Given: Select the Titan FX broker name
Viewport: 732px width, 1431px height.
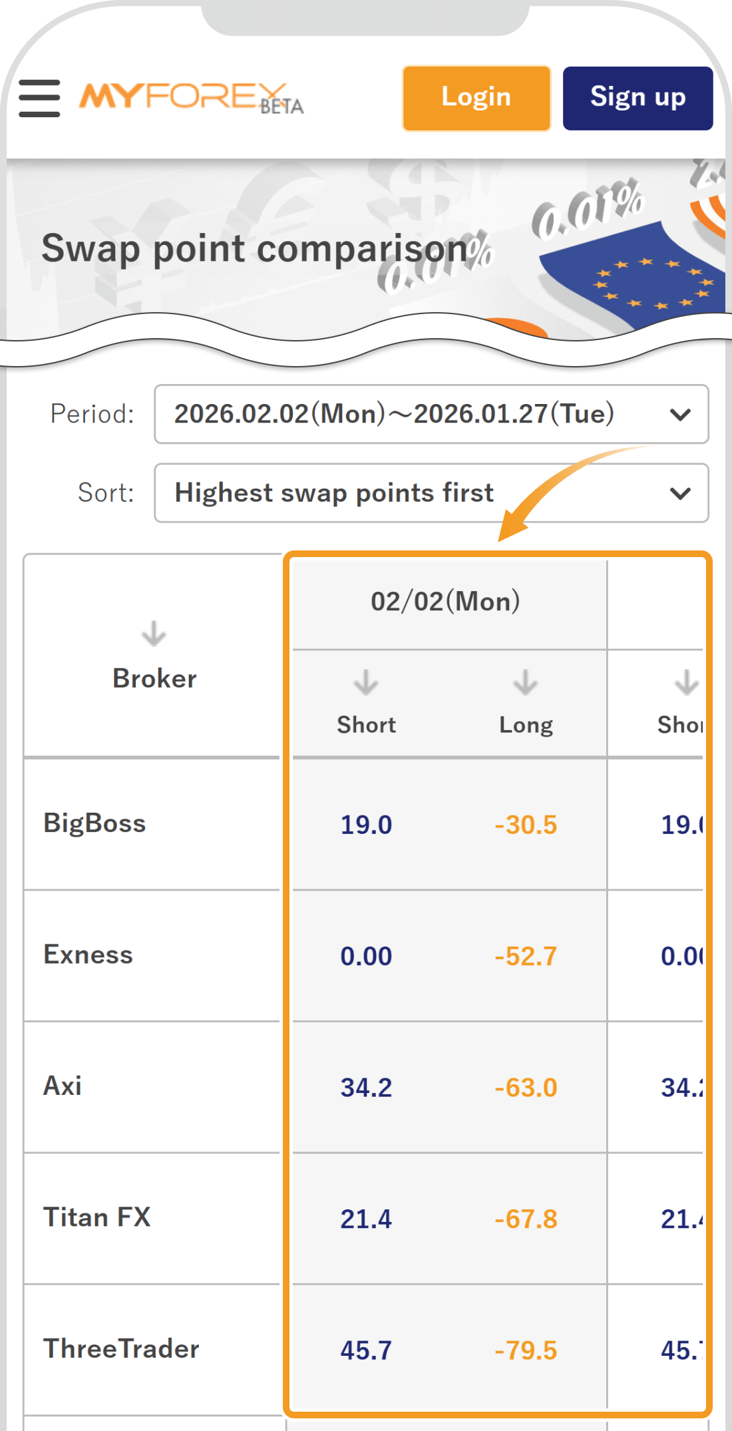Looking at the screenshot, I should pyautogui.click(x=97, y=1217).
